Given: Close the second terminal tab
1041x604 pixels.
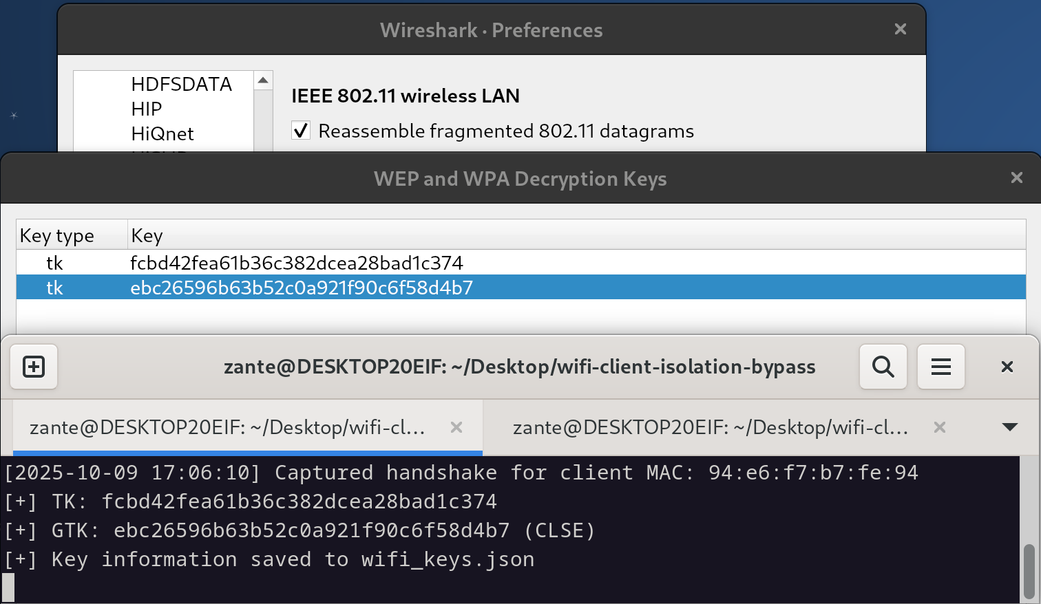Looking at the screenshot, I should (939, 427).
